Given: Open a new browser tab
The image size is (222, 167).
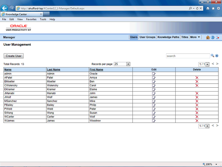Looking at the screenshot, I should tap(46, 14).
